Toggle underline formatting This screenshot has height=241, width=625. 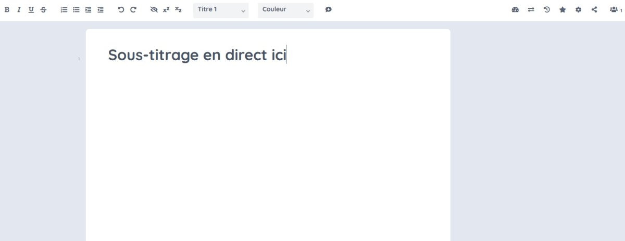click(31, 10)
